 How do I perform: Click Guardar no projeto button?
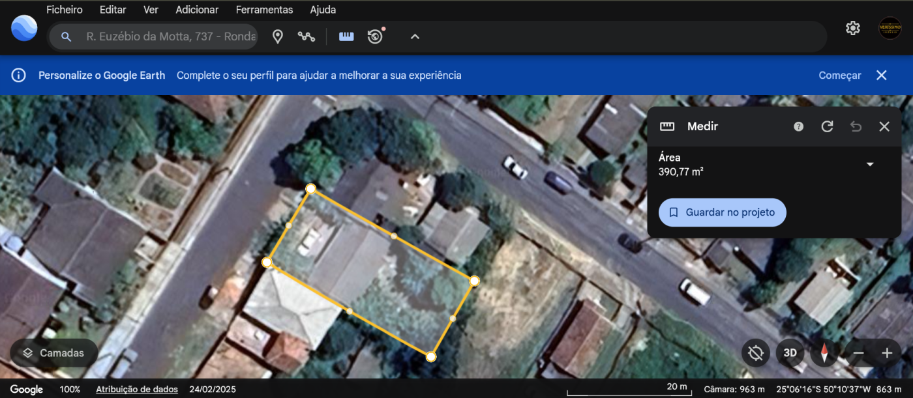(x=722, y=212)
